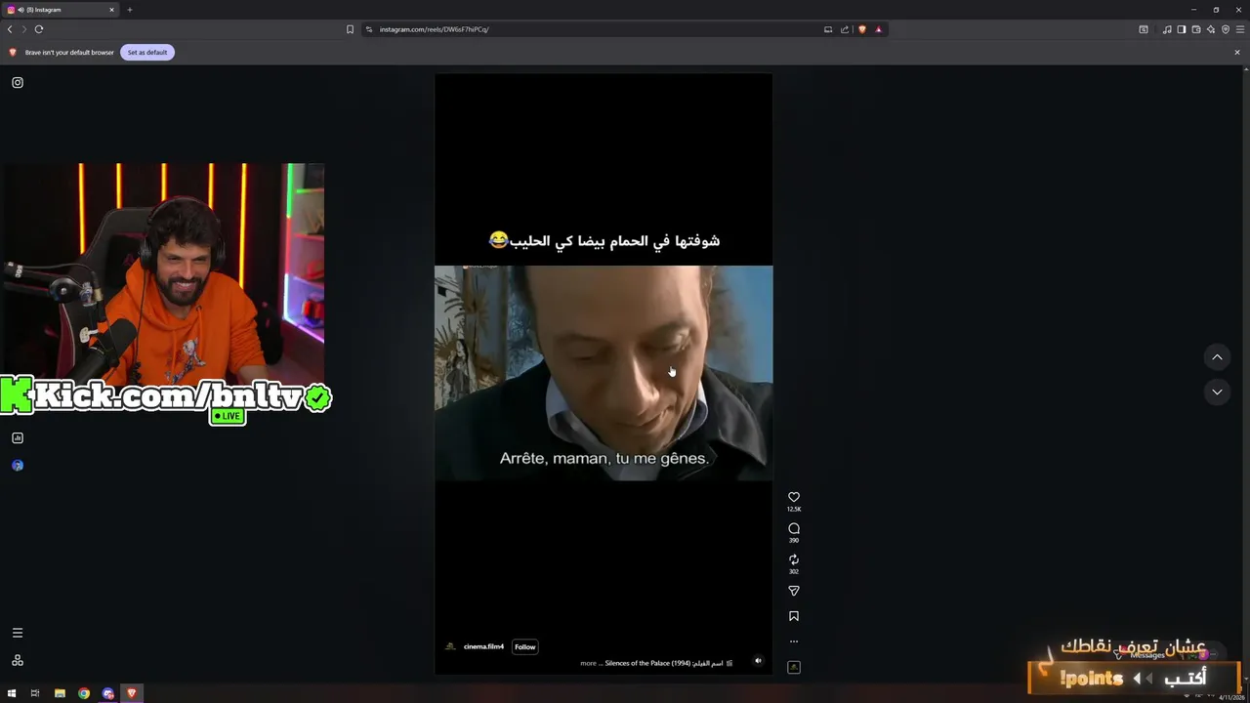Set Brave as default browser

(147, 52)
